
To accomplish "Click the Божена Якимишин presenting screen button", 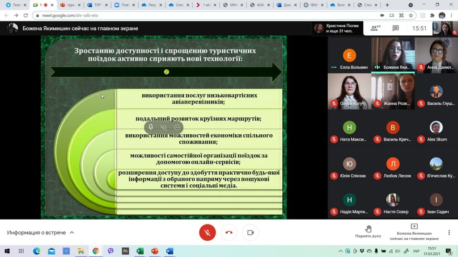I will (414, 232).
